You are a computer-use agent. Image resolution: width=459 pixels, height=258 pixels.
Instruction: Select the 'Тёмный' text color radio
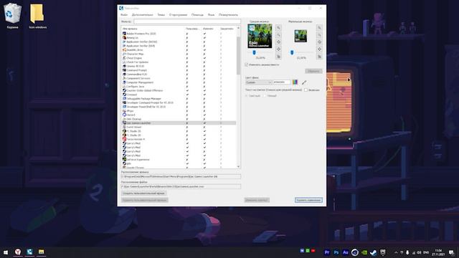pos(265,95)
